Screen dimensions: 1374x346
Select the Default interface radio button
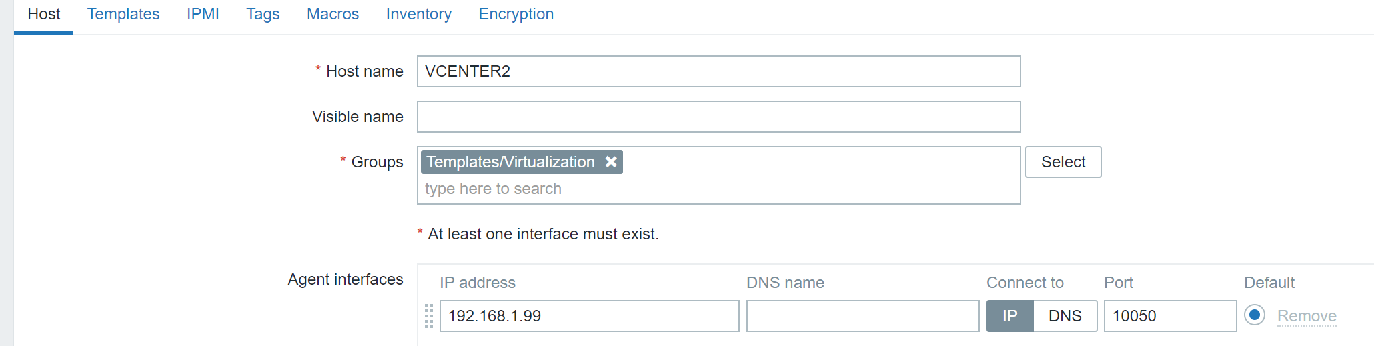pos(1255,315)
